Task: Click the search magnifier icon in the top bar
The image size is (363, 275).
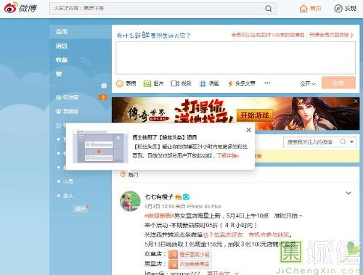Action: pyautogui.click(x=269, y=9)
